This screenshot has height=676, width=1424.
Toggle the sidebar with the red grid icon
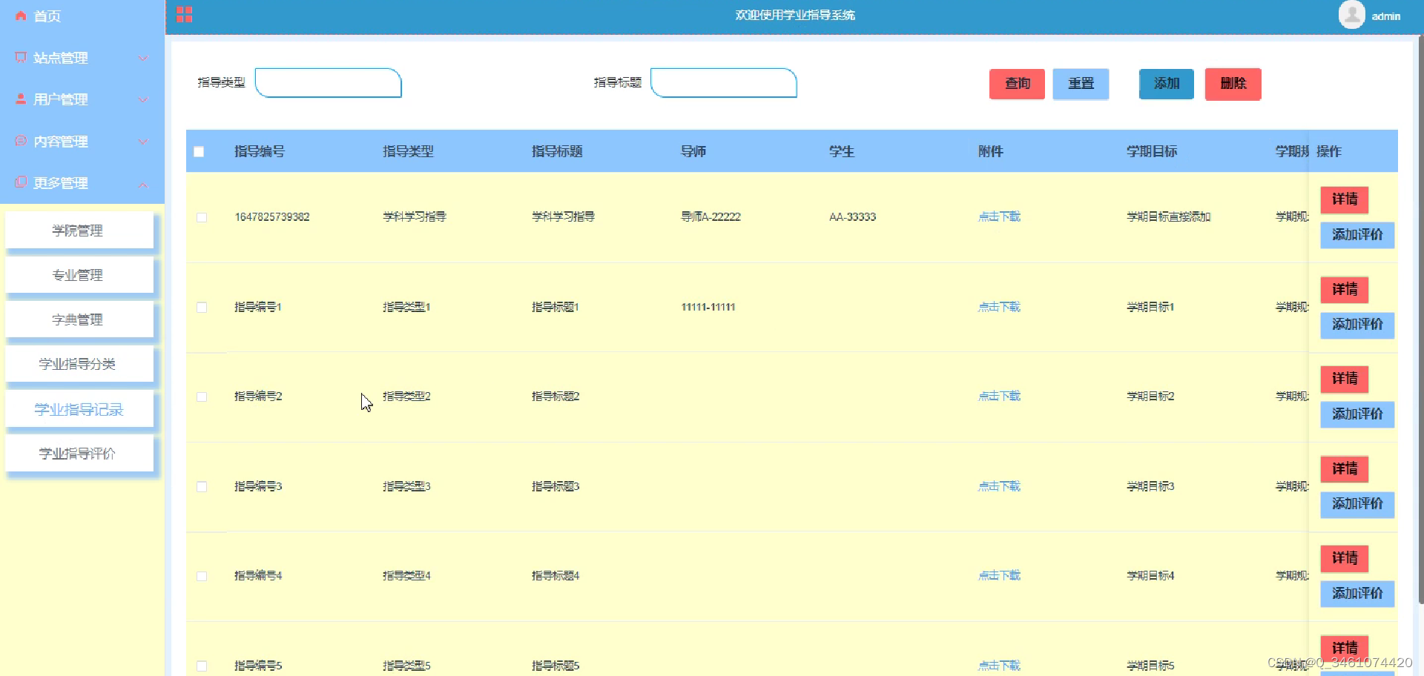(185, 15)
